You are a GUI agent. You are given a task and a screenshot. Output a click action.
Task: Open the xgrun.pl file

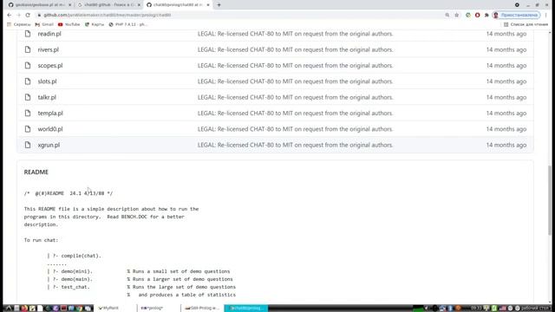pyautogui.click(x=49, y=145)
